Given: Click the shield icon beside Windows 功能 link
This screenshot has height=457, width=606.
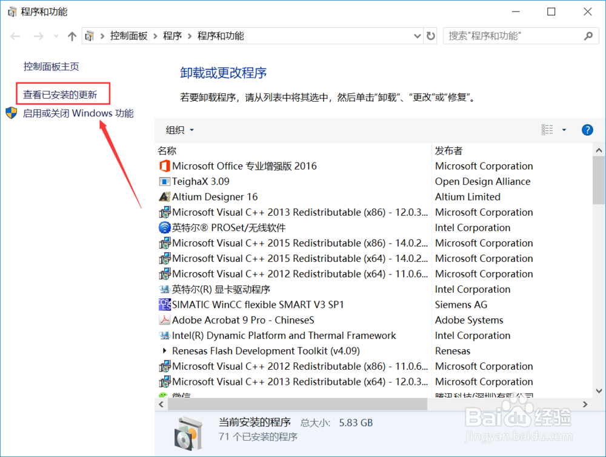Looking at the screenshot, I should coord(11,113).
